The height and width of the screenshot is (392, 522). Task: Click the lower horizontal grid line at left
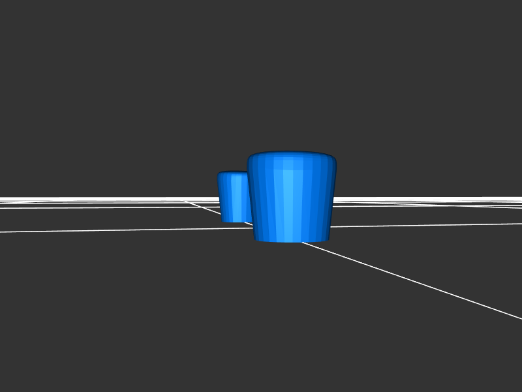pyautogui.click(x=98, y=230)
